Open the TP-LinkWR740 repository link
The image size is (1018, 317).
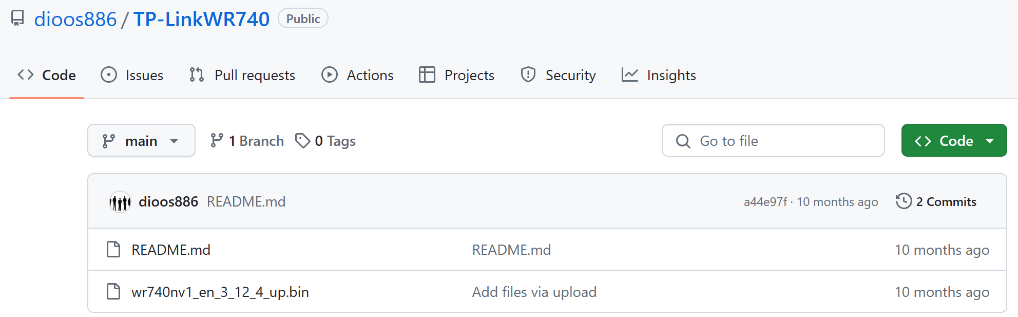click(201, 19)
